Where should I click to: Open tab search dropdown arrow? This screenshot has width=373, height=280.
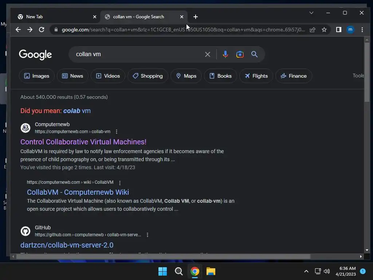tap(311, 13)
